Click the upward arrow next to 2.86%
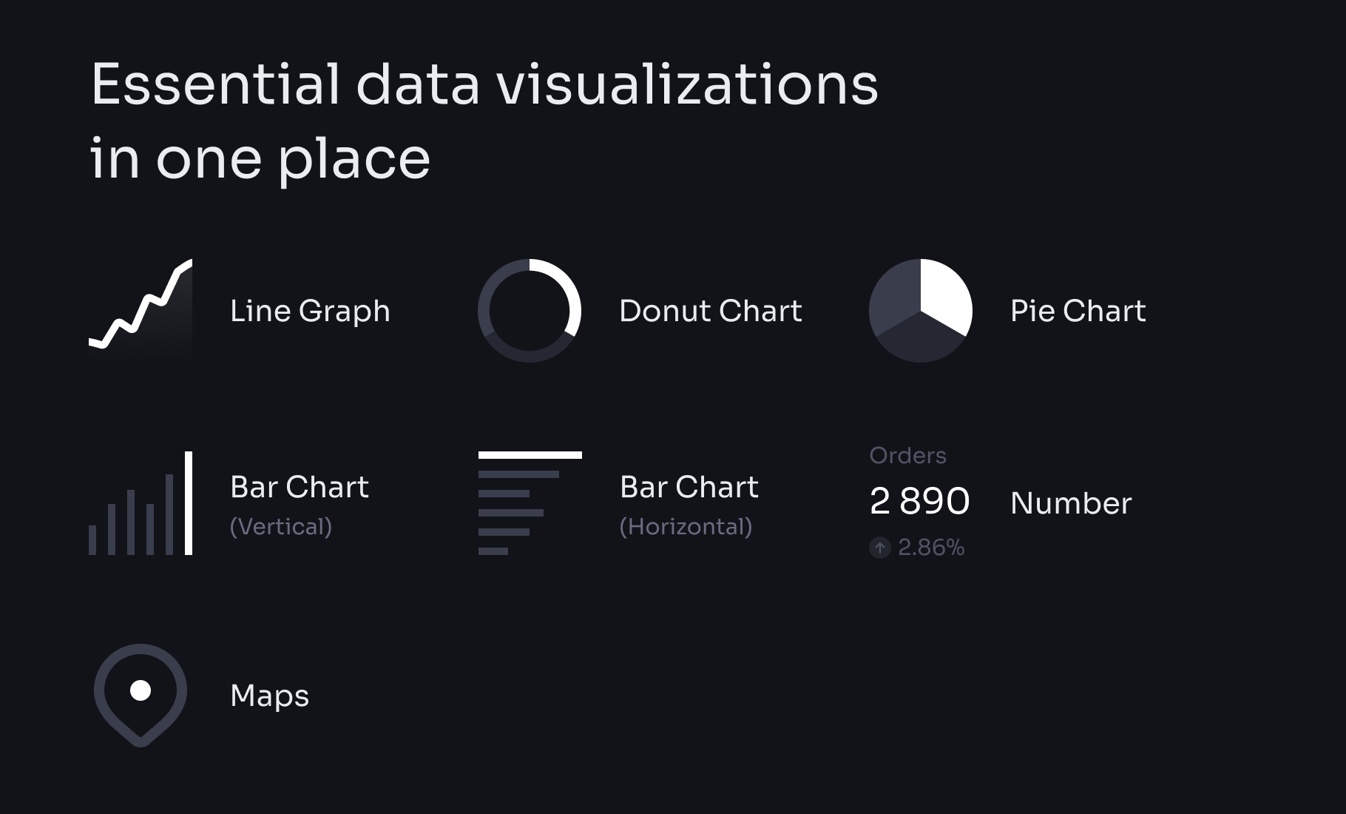The image size is (1346, 814). tap(879, 548)
